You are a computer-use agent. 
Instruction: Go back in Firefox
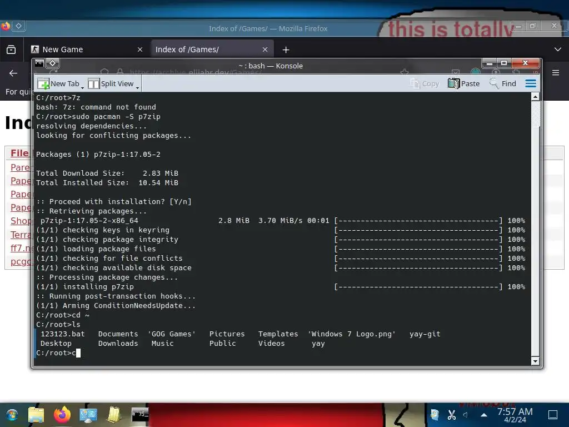[13, 73]
